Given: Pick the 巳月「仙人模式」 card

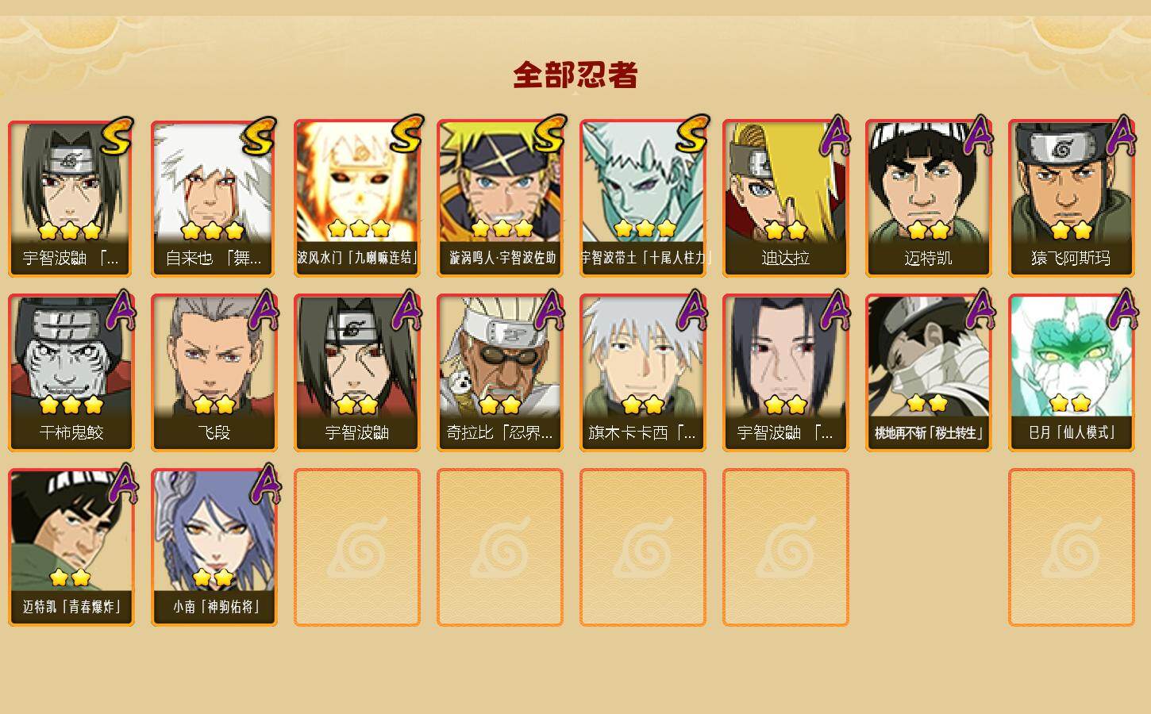Looking at the screenshot, I should pyautogui.click(x=1072, y=373).
